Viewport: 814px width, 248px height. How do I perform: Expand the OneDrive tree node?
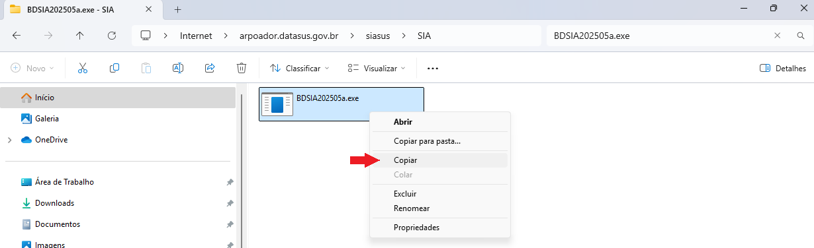[9, 140]
